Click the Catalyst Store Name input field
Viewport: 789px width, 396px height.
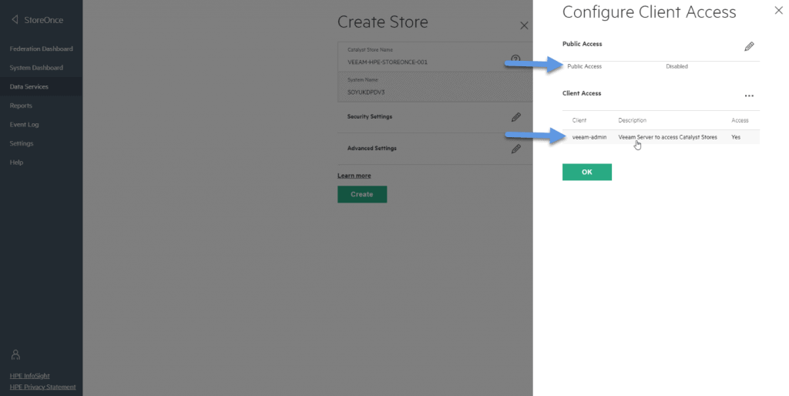pyautogui.click(x=435, y=57)
